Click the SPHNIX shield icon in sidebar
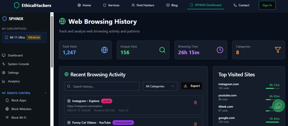Screen dimensions: 288x126 pyautogui.click(x=4, y=19)
